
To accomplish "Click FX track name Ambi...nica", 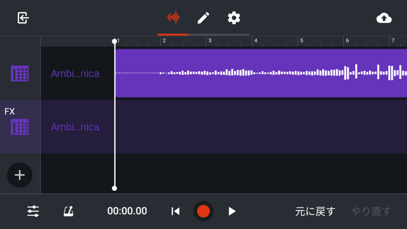I will click(x=75, y=127).
